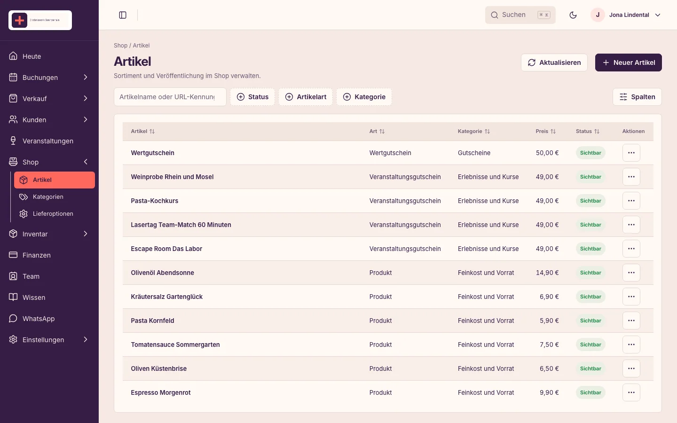677x423 pixels.
Task: Collapse the Shop submenu
Action: (49, 162)
